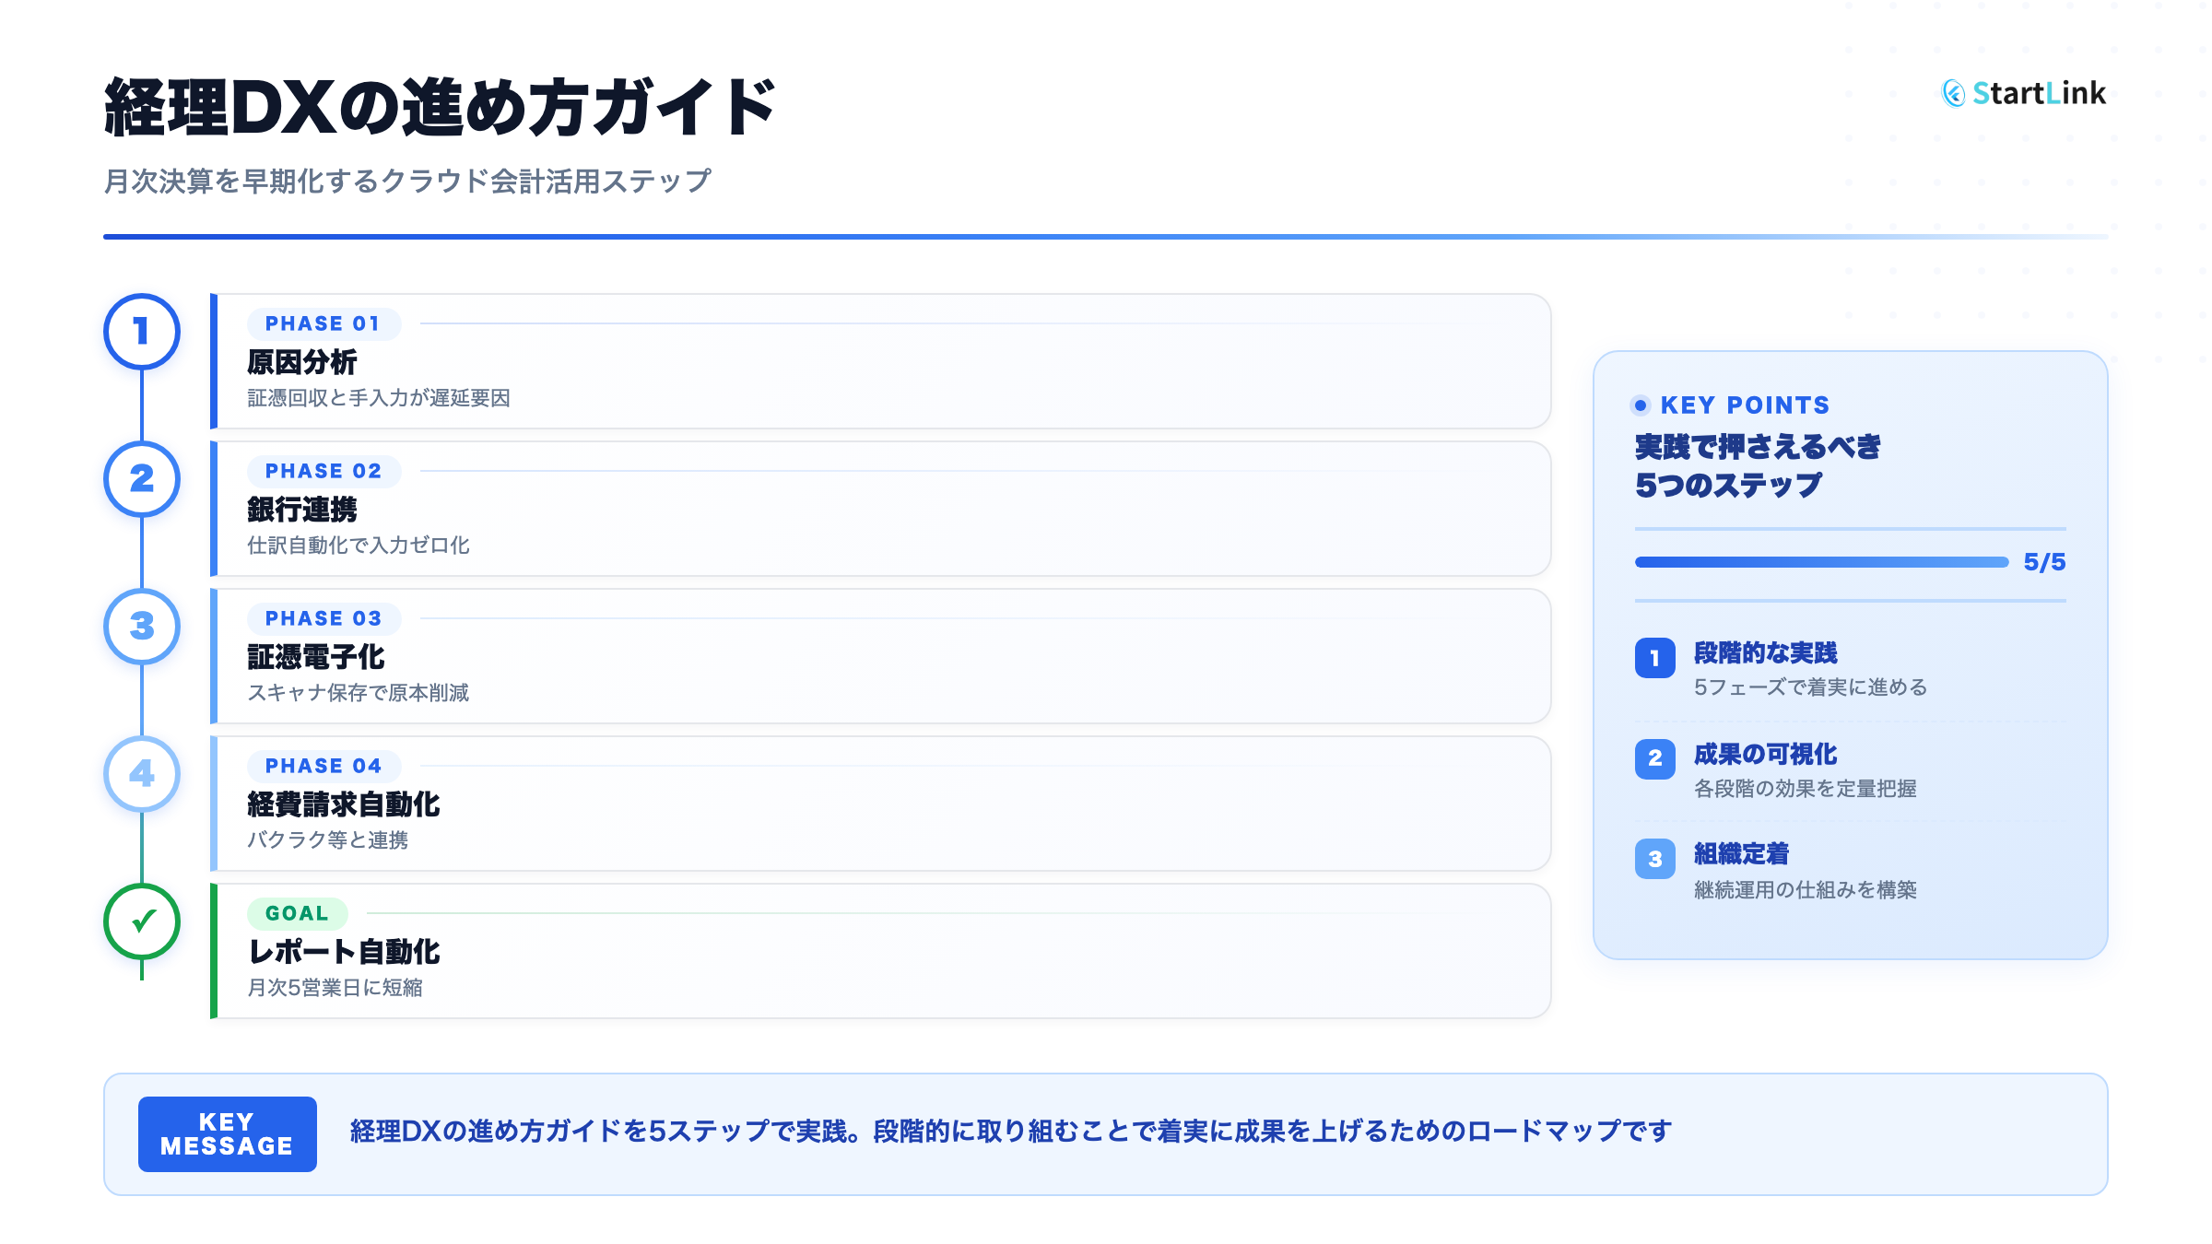
Task: Click the green checkmark goal circle
Action: [142, 921]
